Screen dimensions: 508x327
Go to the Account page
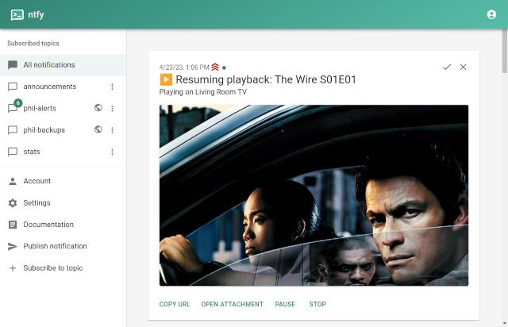pos(63,181)
